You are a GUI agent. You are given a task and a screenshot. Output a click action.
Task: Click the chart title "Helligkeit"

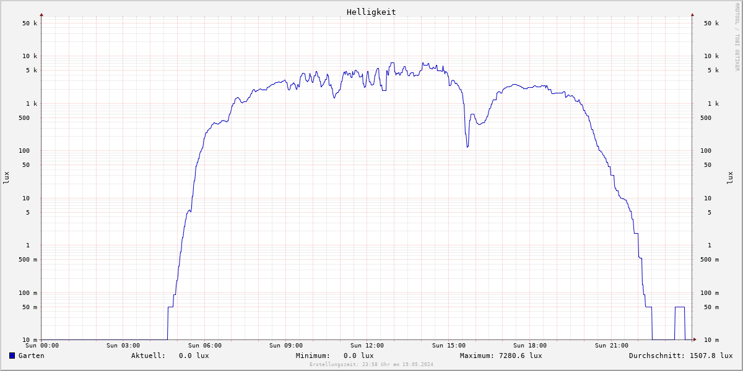[x=371, y=12]
